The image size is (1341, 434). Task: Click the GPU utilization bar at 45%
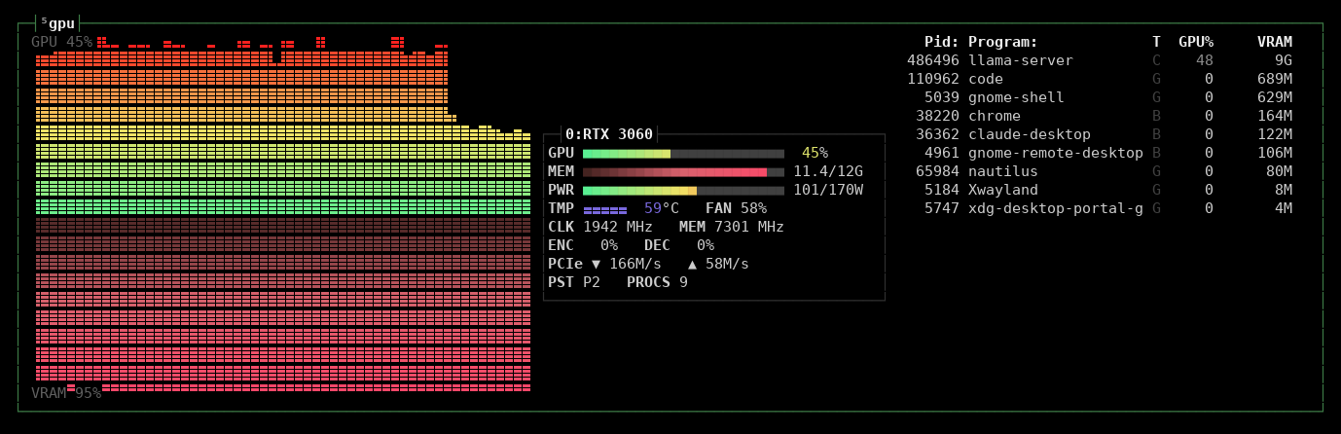(683, 153)
